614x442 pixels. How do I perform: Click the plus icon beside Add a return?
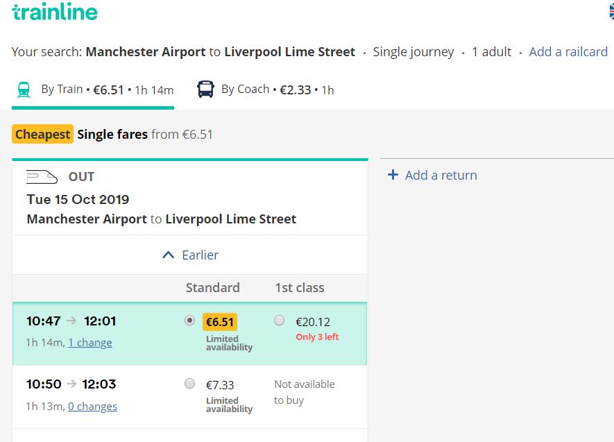(x=393, y=175)
